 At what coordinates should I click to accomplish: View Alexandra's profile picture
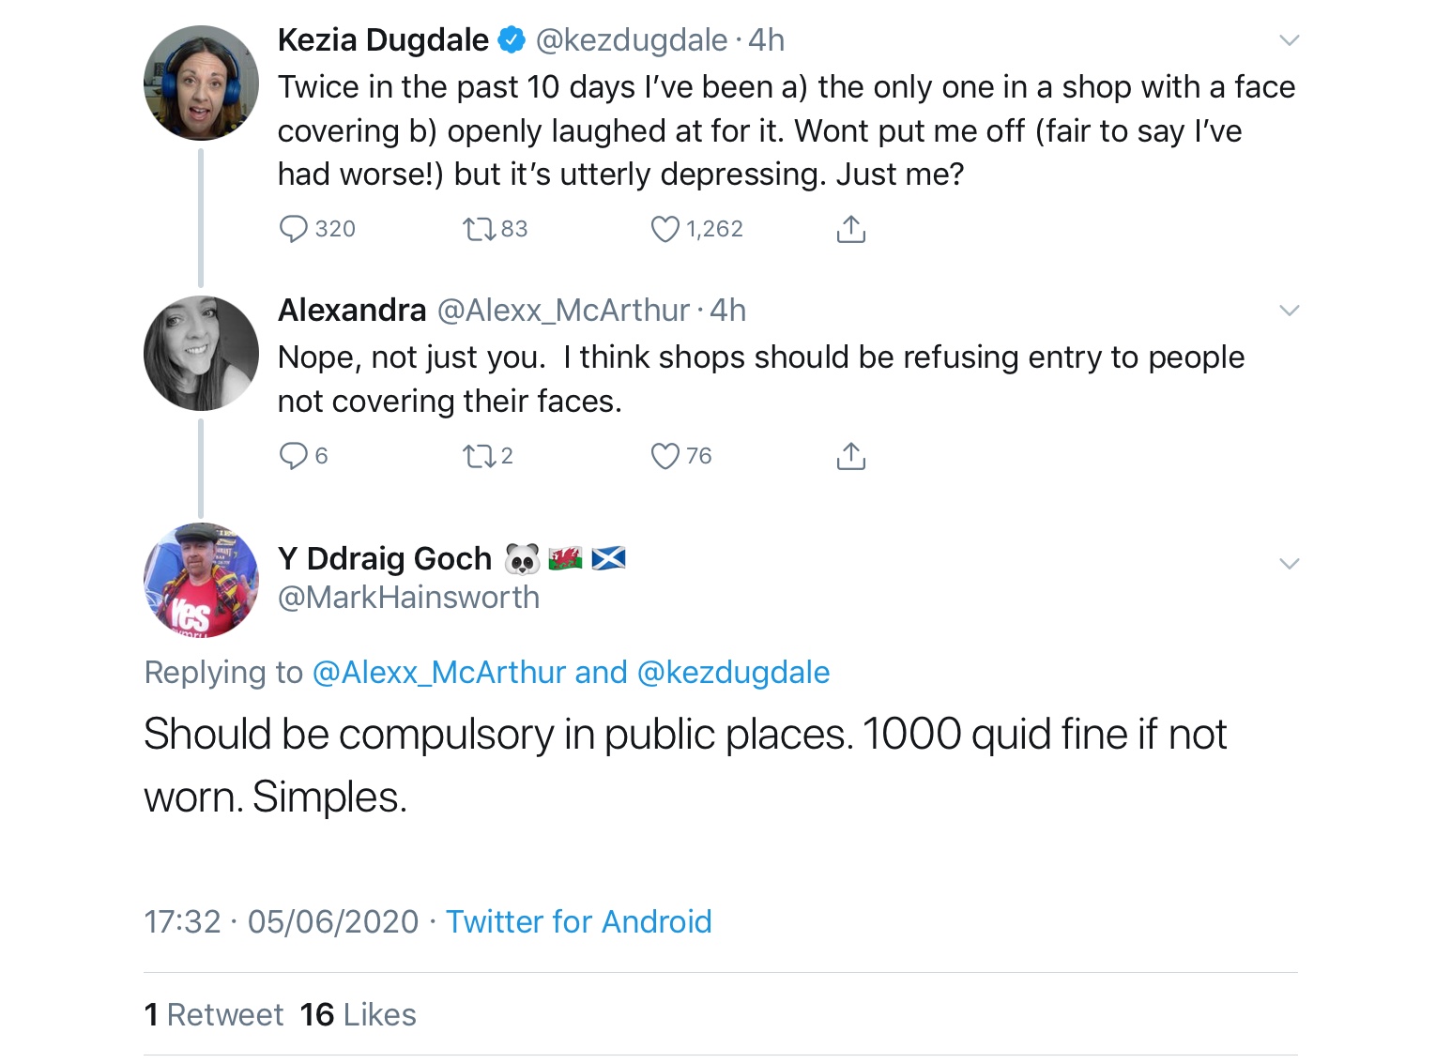[x=201, y=353]
